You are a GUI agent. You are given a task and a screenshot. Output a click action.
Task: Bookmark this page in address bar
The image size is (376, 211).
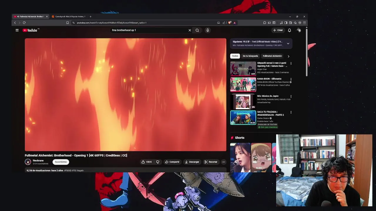tap(68, 23)
